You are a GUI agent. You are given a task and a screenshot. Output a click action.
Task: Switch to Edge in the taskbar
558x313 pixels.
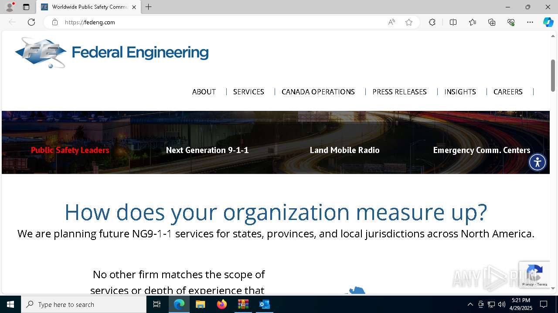coord(179,304)
